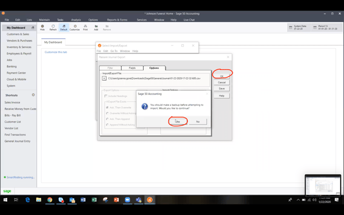Switch to the Fields tab

coord(132,68)
